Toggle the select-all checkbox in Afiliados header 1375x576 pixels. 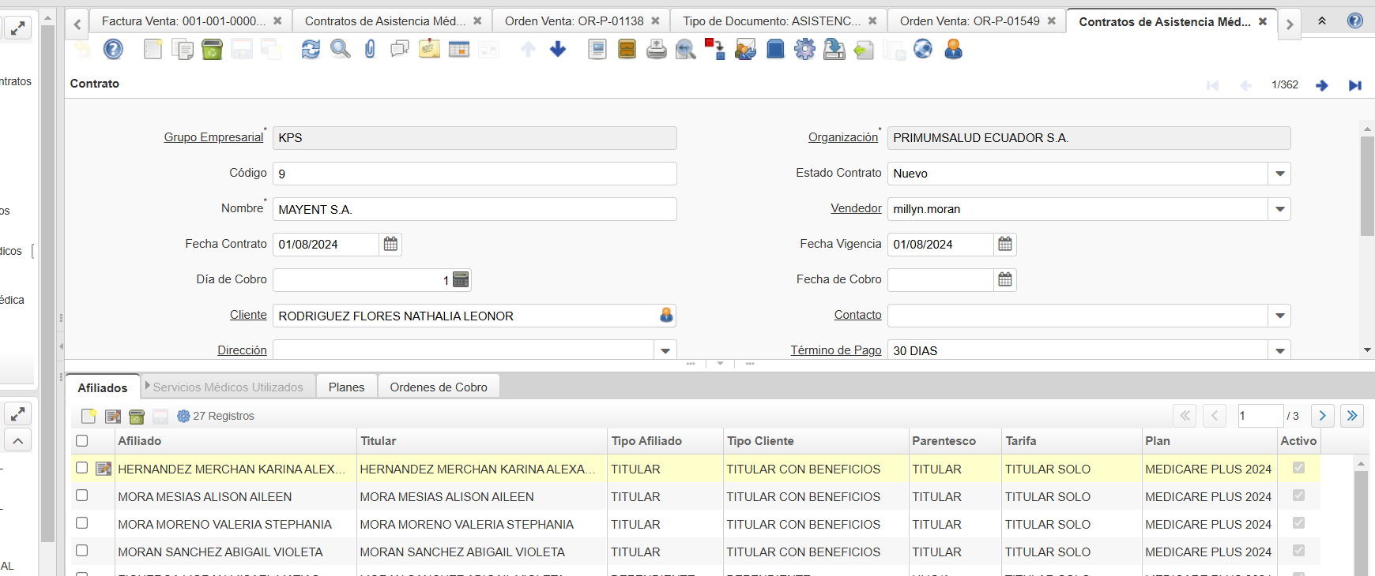[82, 441]
